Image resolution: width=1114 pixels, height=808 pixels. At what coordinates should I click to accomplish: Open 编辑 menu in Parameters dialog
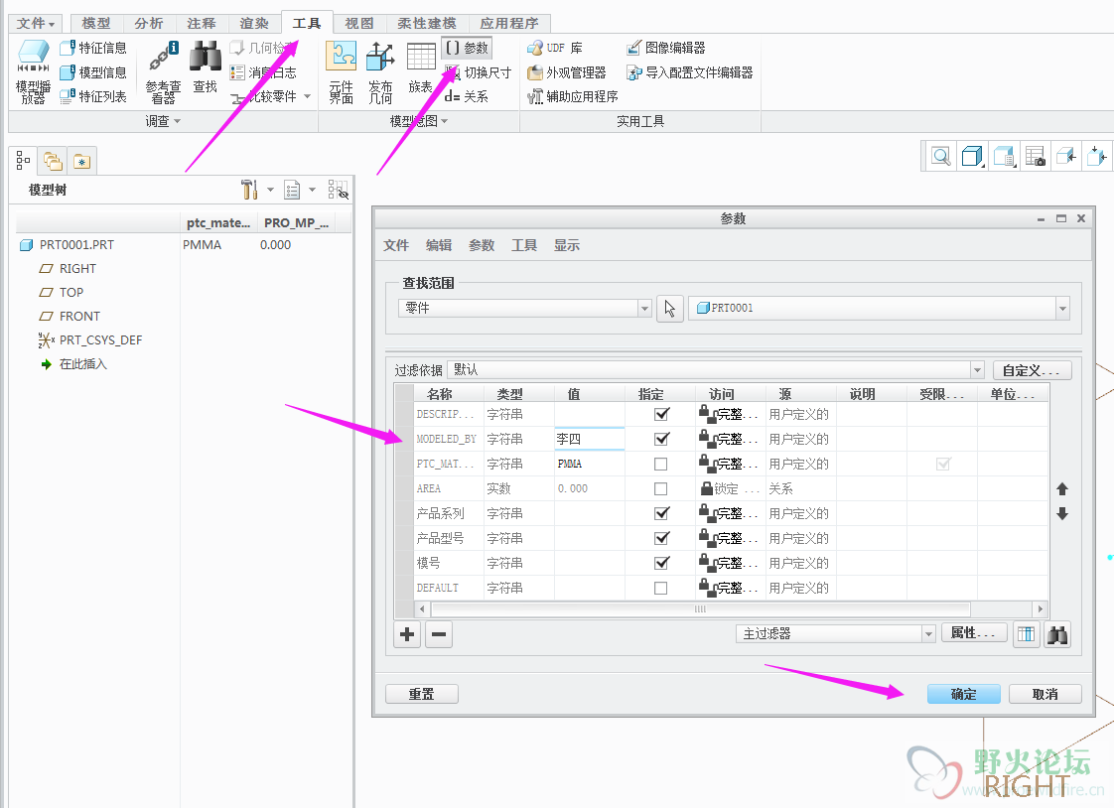pos(439,245)
